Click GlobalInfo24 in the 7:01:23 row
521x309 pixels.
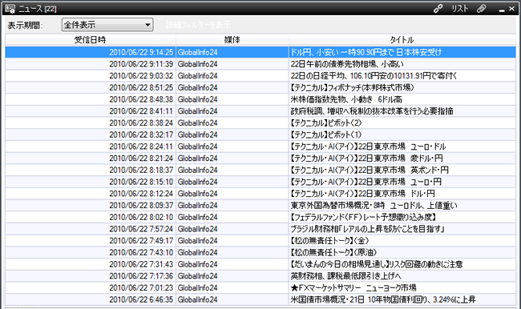click(x=197, y=287)
